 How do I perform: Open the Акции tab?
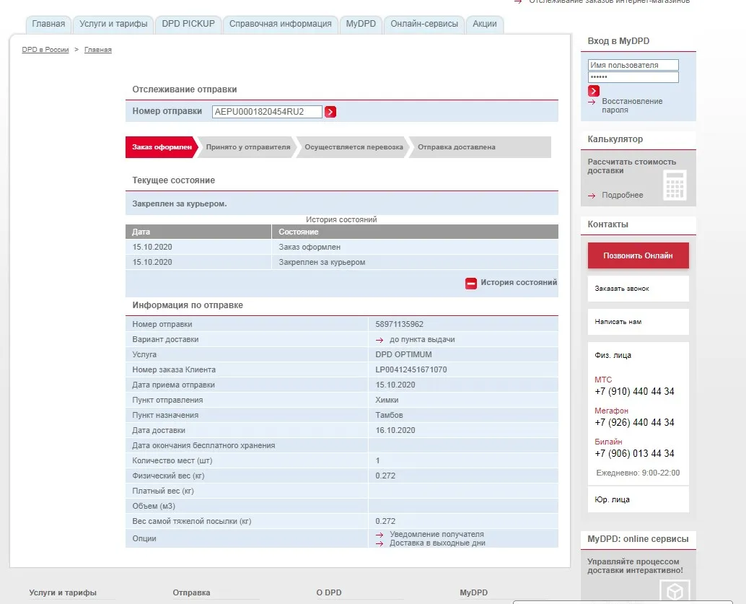pos(484,24)
